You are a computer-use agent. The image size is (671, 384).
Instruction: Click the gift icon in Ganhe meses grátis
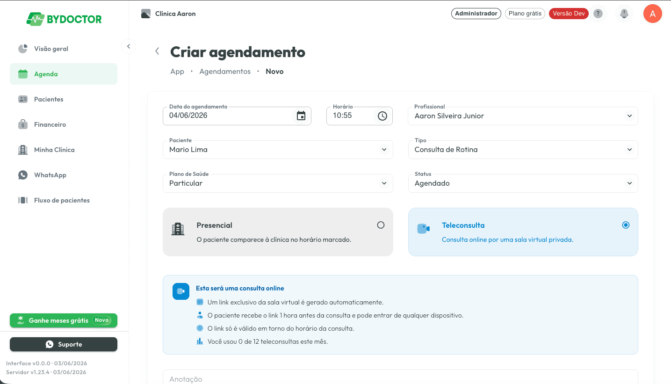click(x=21, y=320)
